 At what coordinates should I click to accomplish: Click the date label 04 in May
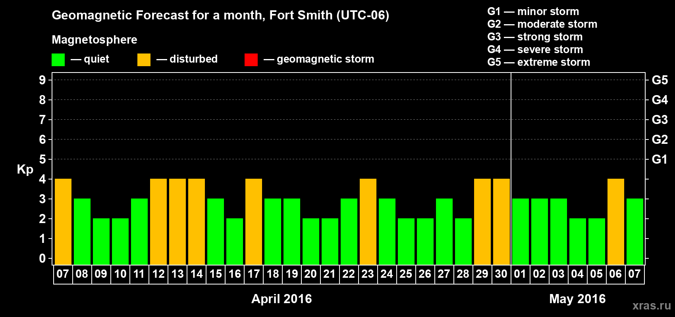pos(578,274)
